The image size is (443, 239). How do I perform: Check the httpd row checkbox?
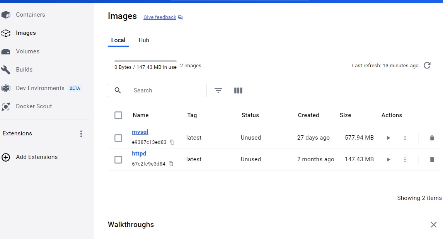click(x=118, y=160)
